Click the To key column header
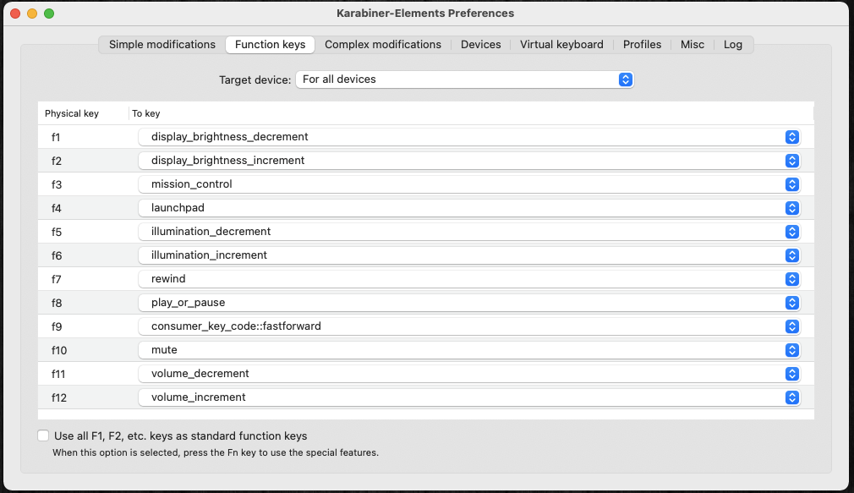Image resolution: width=854 pixels, height=493 pixels. (x=146, y=113)
